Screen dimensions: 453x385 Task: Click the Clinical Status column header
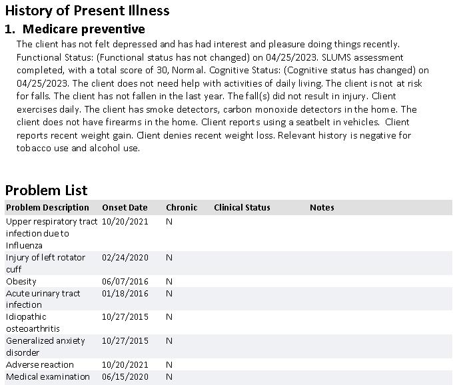point(242,207)
